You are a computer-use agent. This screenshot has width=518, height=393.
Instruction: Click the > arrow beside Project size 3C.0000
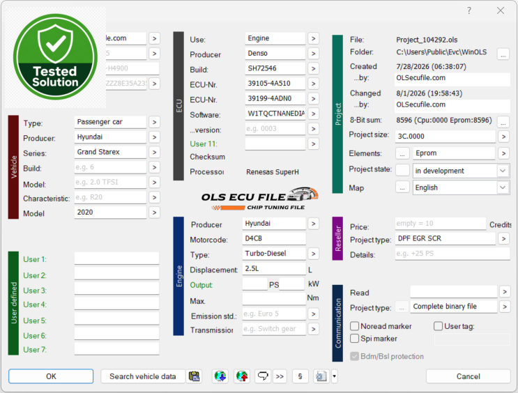(503, 137)
